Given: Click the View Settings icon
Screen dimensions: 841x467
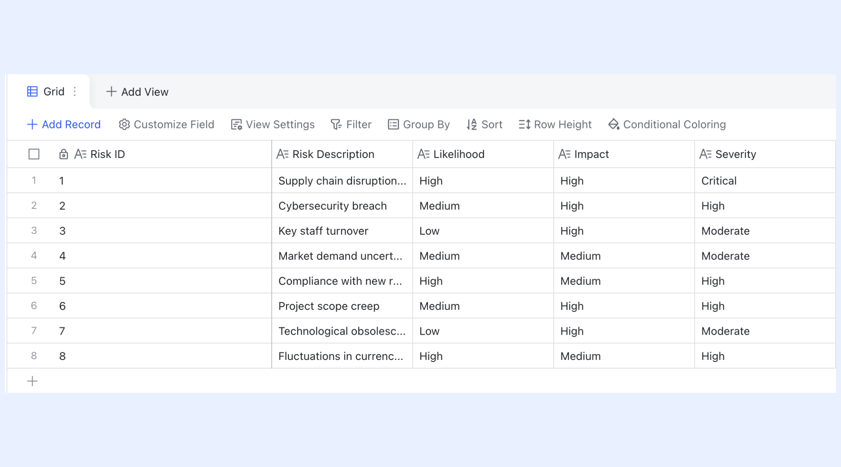Looking at the screenshot, I should tap(236, 124).
